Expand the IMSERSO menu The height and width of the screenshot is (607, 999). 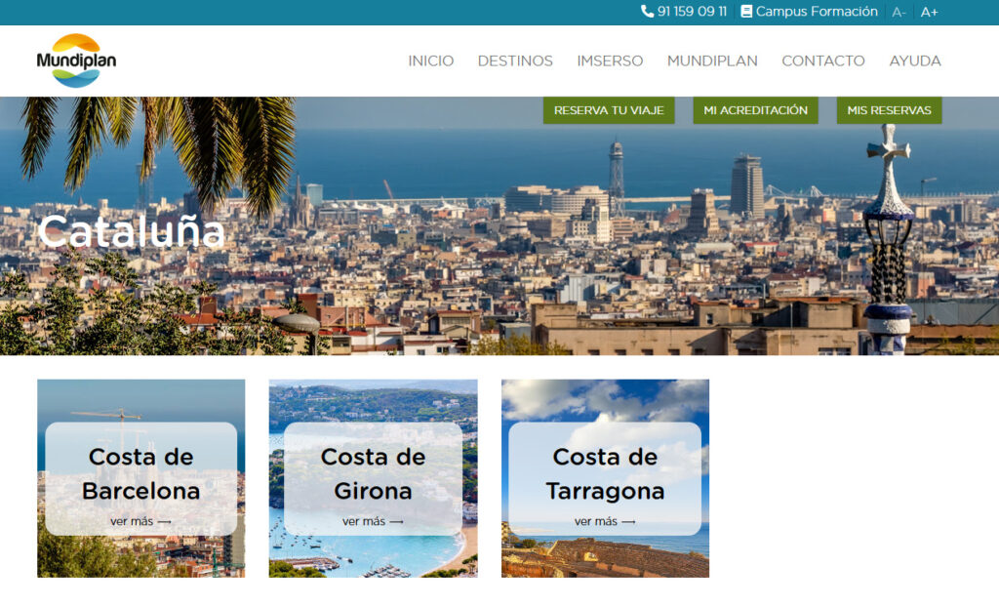click(x=610, y=61)
